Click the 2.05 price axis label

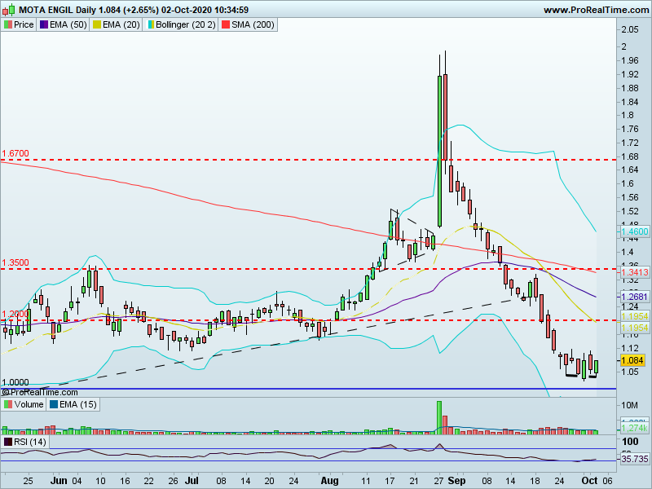630,29
